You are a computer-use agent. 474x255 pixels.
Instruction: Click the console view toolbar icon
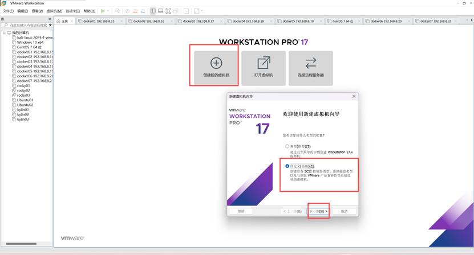click(x=186, y=11)
